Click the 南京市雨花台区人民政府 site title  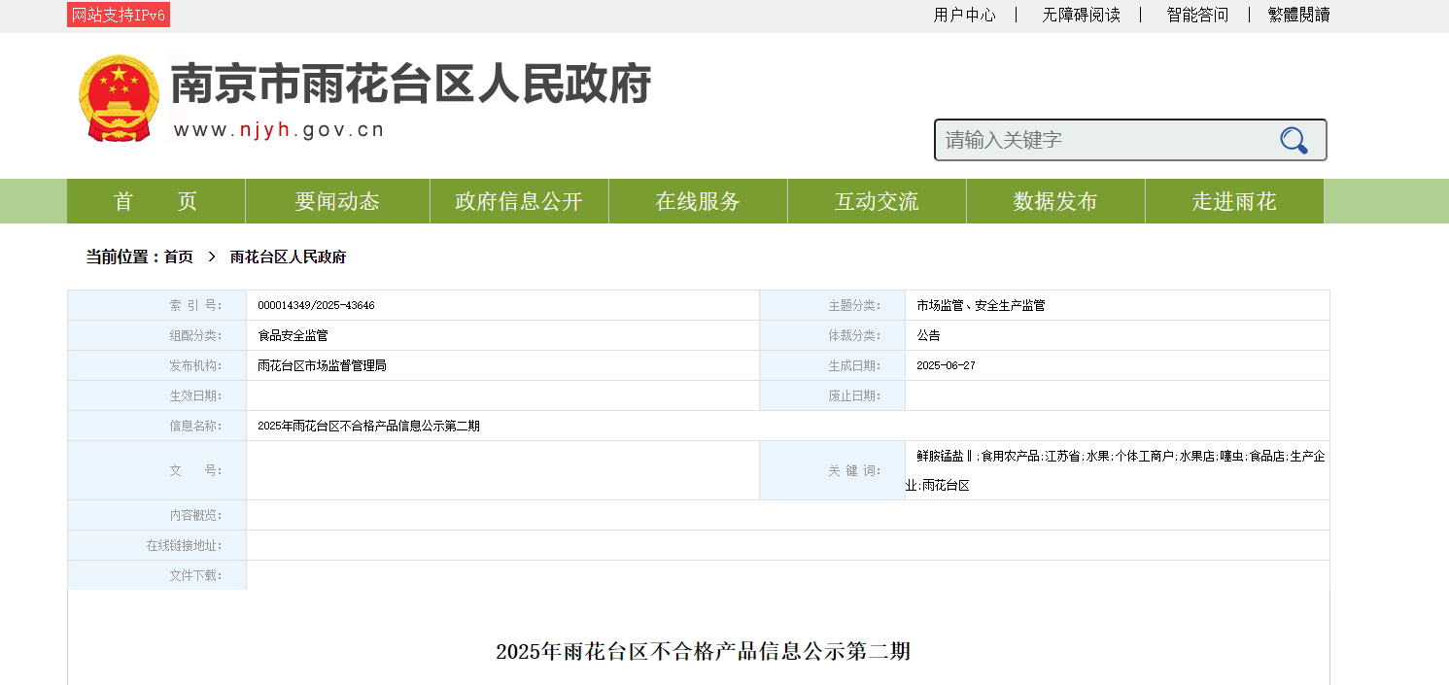click(x=411, y=85)
